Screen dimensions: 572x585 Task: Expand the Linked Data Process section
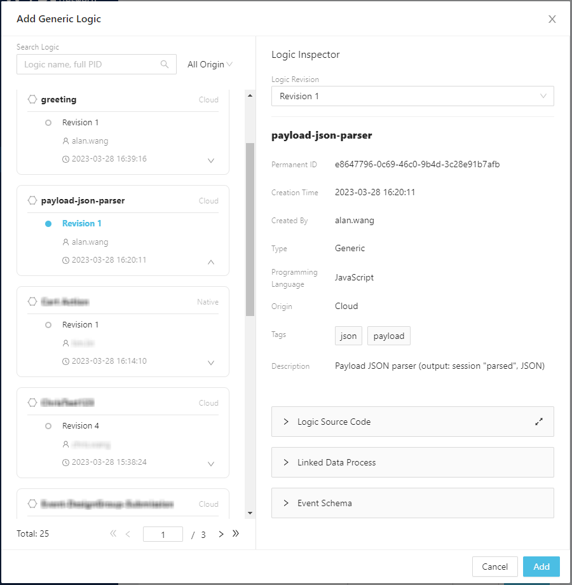click(x=412, y=462)
